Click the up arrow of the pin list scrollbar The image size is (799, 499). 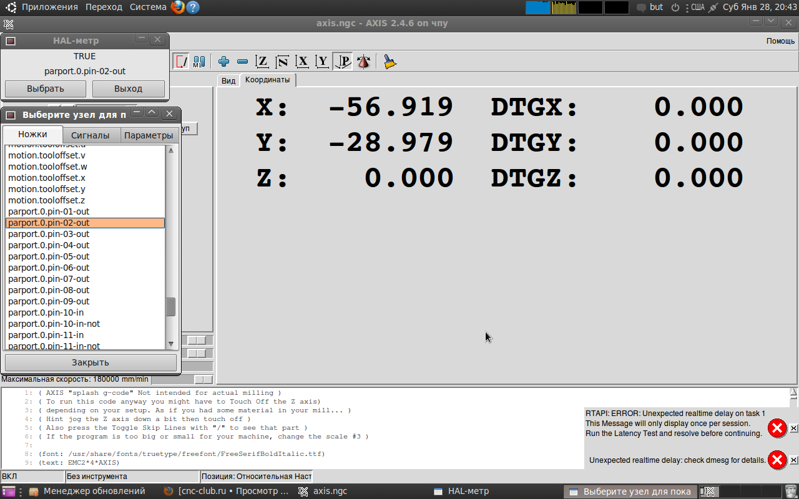tap(171, 150)
